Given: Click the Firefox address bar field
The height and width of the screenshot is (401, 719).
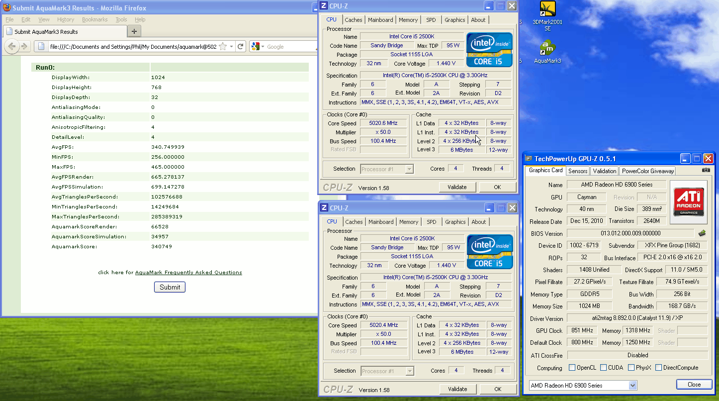Looking at the screenshot, I should (x=132, y=46).
